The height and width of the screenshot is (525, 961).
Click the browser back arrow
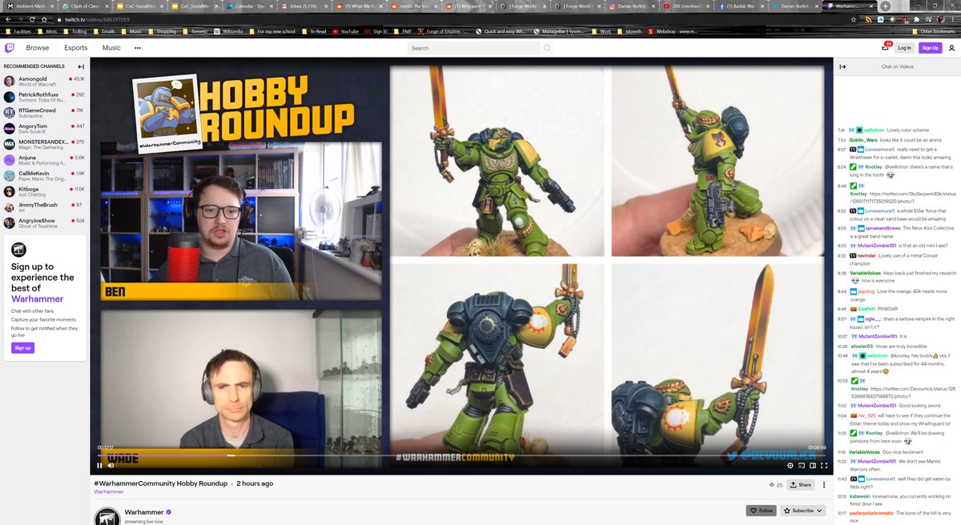[x=7, y=18]
